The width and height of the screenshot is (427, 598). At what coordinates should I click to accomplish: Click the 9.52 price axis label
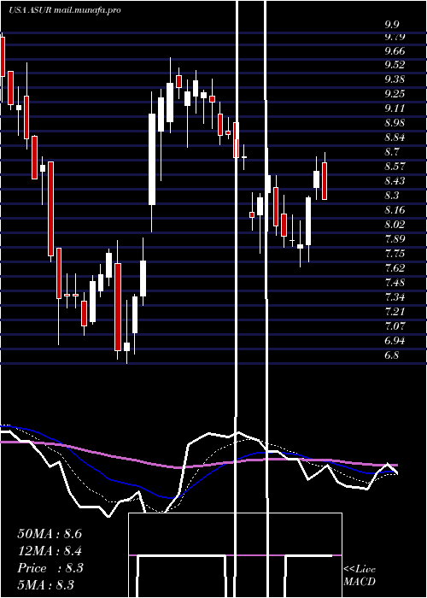click(395, 65)
